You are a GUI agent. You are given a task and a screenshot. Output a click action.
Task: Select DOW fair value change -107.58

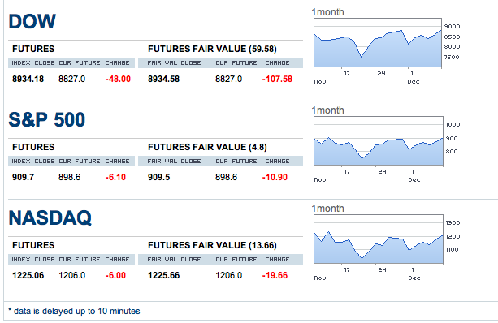(277, 79)
